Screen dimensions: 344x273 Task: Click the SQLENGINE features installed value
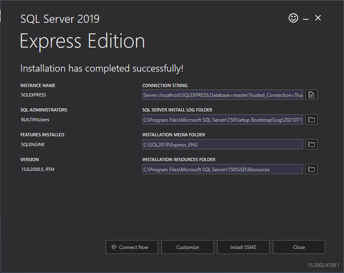point(33,144)
